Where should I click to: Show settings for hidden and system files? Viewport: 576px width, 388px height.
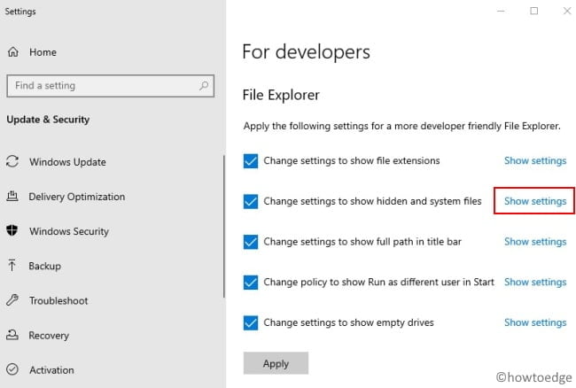[x=535, y=201]
